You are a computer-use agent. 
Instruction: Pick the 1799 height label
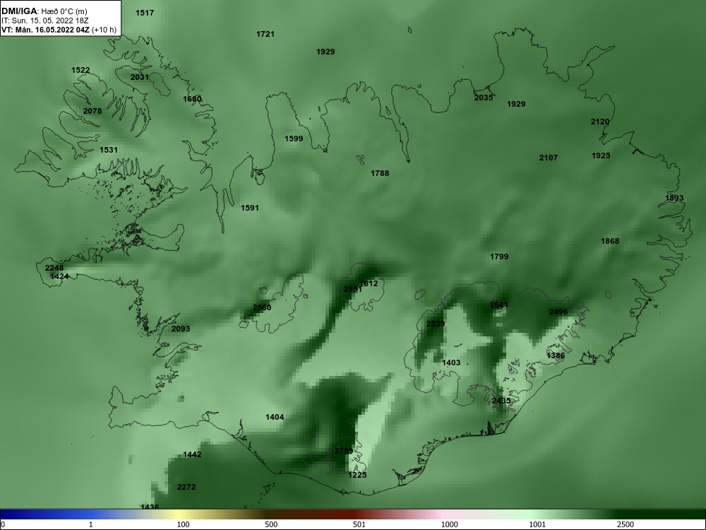tap(499, 257)
